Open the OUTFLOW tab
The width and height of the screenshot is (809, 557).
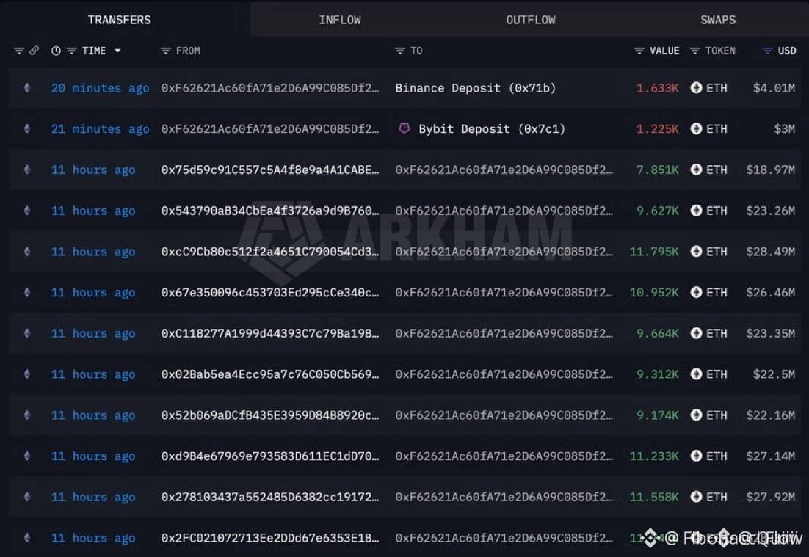(530, 20)
